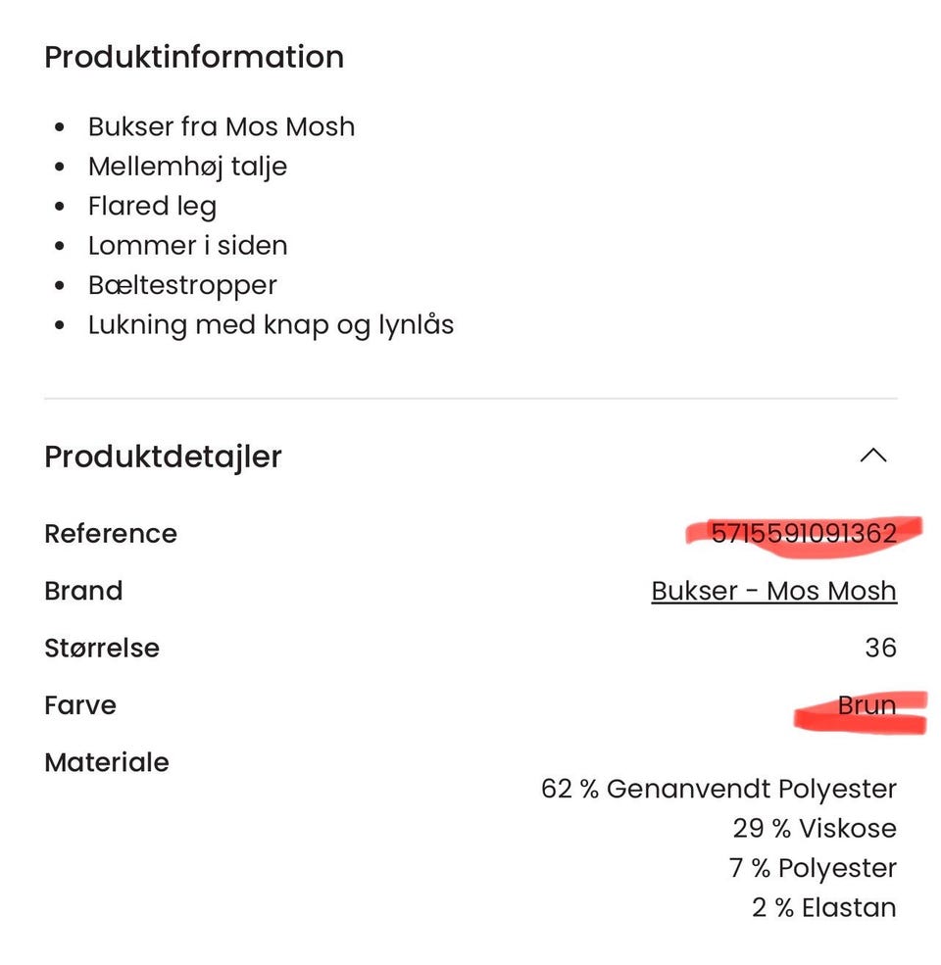Click the Produktinformation heading
The width and height of the screenshot is (941, 965).
194,57
